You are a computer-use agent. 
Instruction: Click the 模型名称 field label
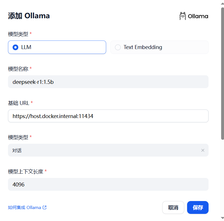[x=18, y=69]
